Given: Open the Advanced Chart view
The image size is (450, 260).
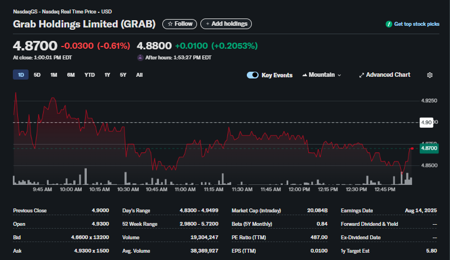Looking at the screenshot, I should click(x=385, y=75).
